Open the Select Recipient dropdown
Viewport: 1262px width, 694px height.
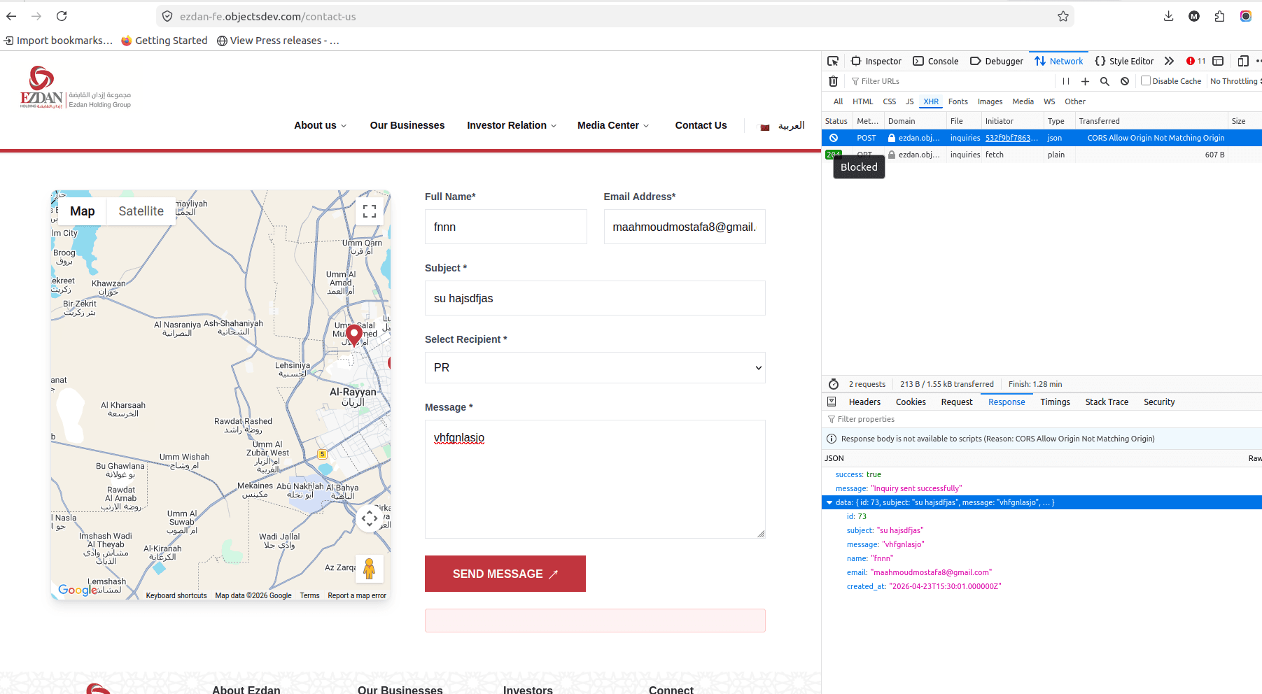click(595, 367)
